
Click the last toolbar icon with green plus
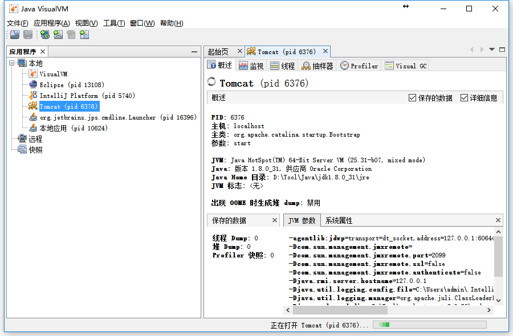84,34
